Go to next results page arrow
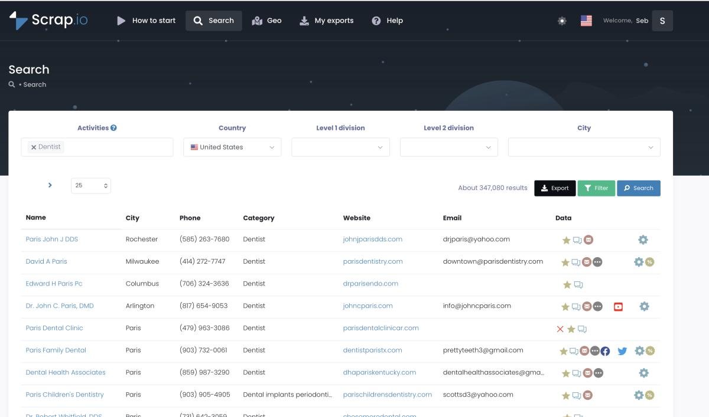The width and height of the screenshot is (709, 417). click(x=50, y=185)
